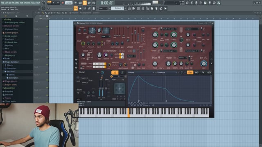The image size is (262, 147).
Task: Click the XY modulation pad
Action: (120, 89)
